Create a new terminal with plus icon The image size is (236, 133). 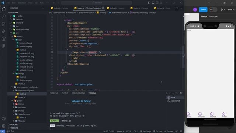(167, 93)
